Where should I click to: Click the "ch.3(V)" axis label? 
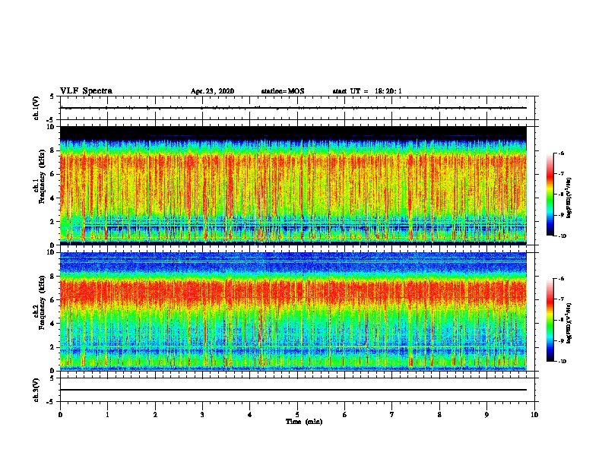coord(36,390)
